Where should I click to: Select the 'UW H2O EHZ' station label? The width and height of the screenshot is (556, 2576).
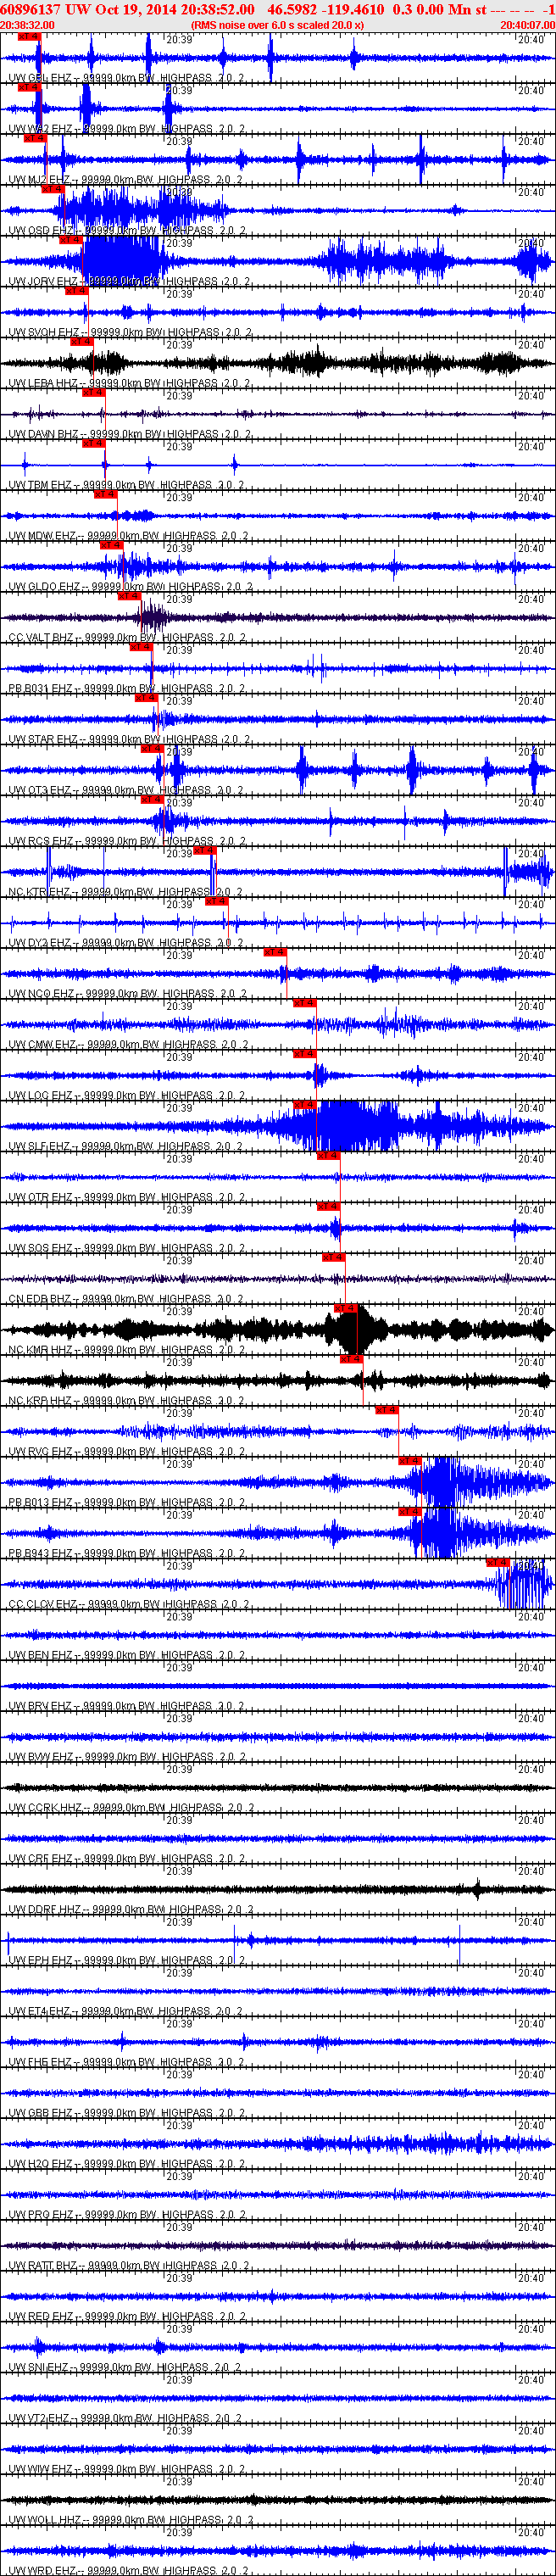coord(41,2164)
